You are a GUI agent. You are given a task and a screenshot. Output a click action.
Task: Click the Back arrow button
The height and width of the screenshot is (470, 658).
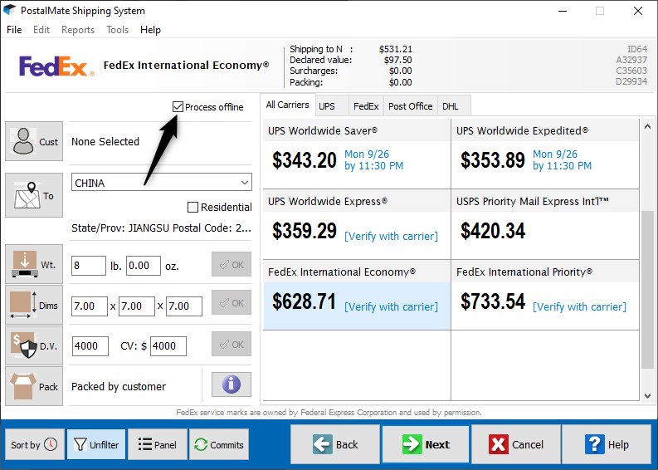tap(335, 444)
